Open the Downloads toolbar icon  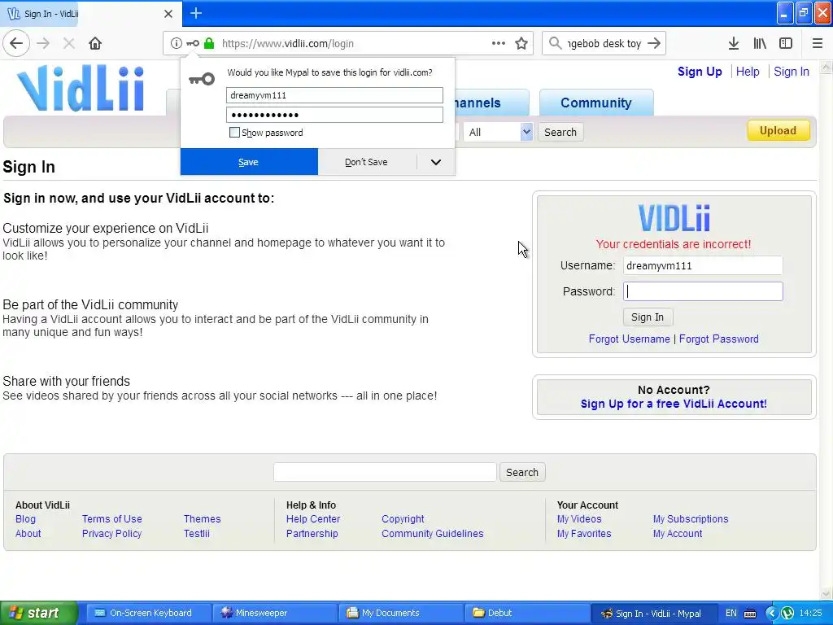[x=734, y=44]
